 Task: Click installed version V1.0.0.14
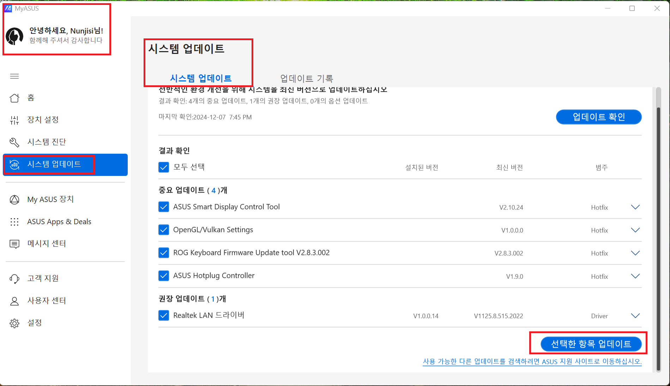[426, 316]
